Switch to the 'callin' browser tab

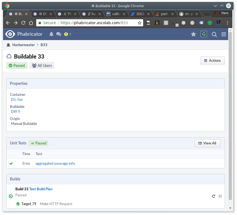point(116,14)
